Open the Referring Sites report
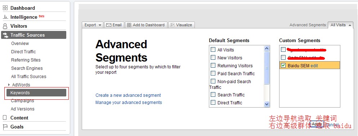 pos(26,60)
